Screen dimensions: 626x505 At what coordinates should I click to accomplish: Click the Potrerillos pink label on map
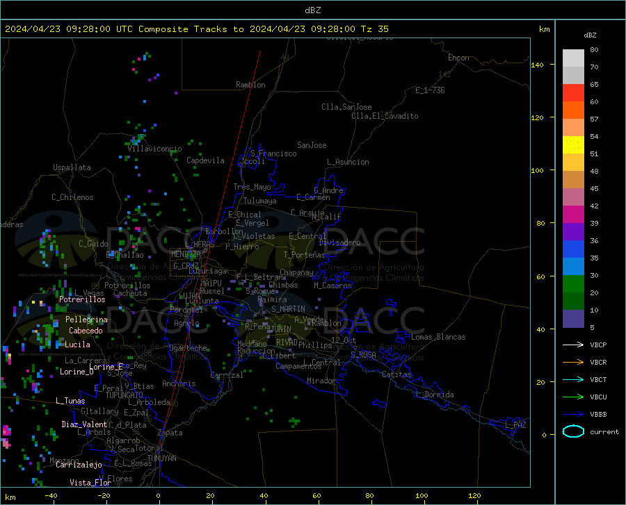(x=82, y=299)
